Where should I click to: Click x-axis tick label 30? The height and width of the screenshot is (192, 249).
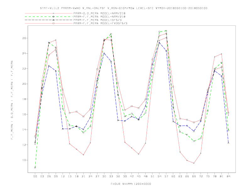click(x=104, y=176)
